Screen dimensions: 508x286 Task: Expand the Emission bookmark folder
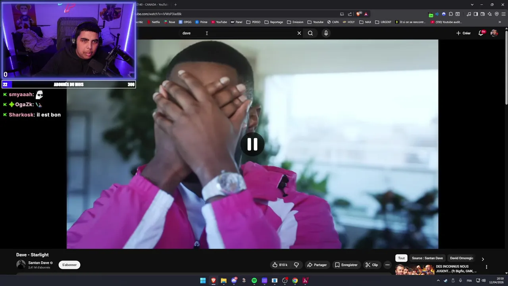(295, 22)
